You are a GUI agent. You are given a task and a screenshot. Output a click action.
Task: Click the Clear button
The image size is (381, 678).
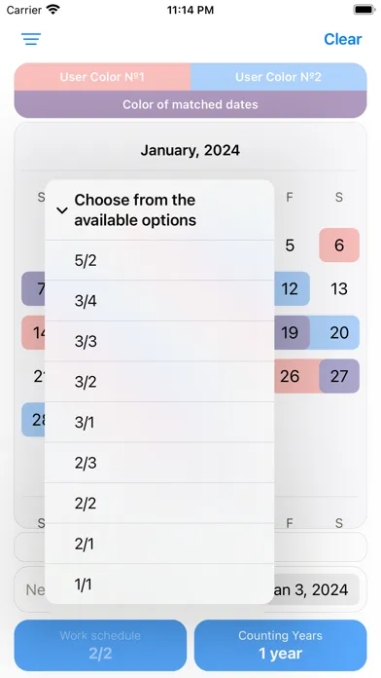click(x=342, y=39)
